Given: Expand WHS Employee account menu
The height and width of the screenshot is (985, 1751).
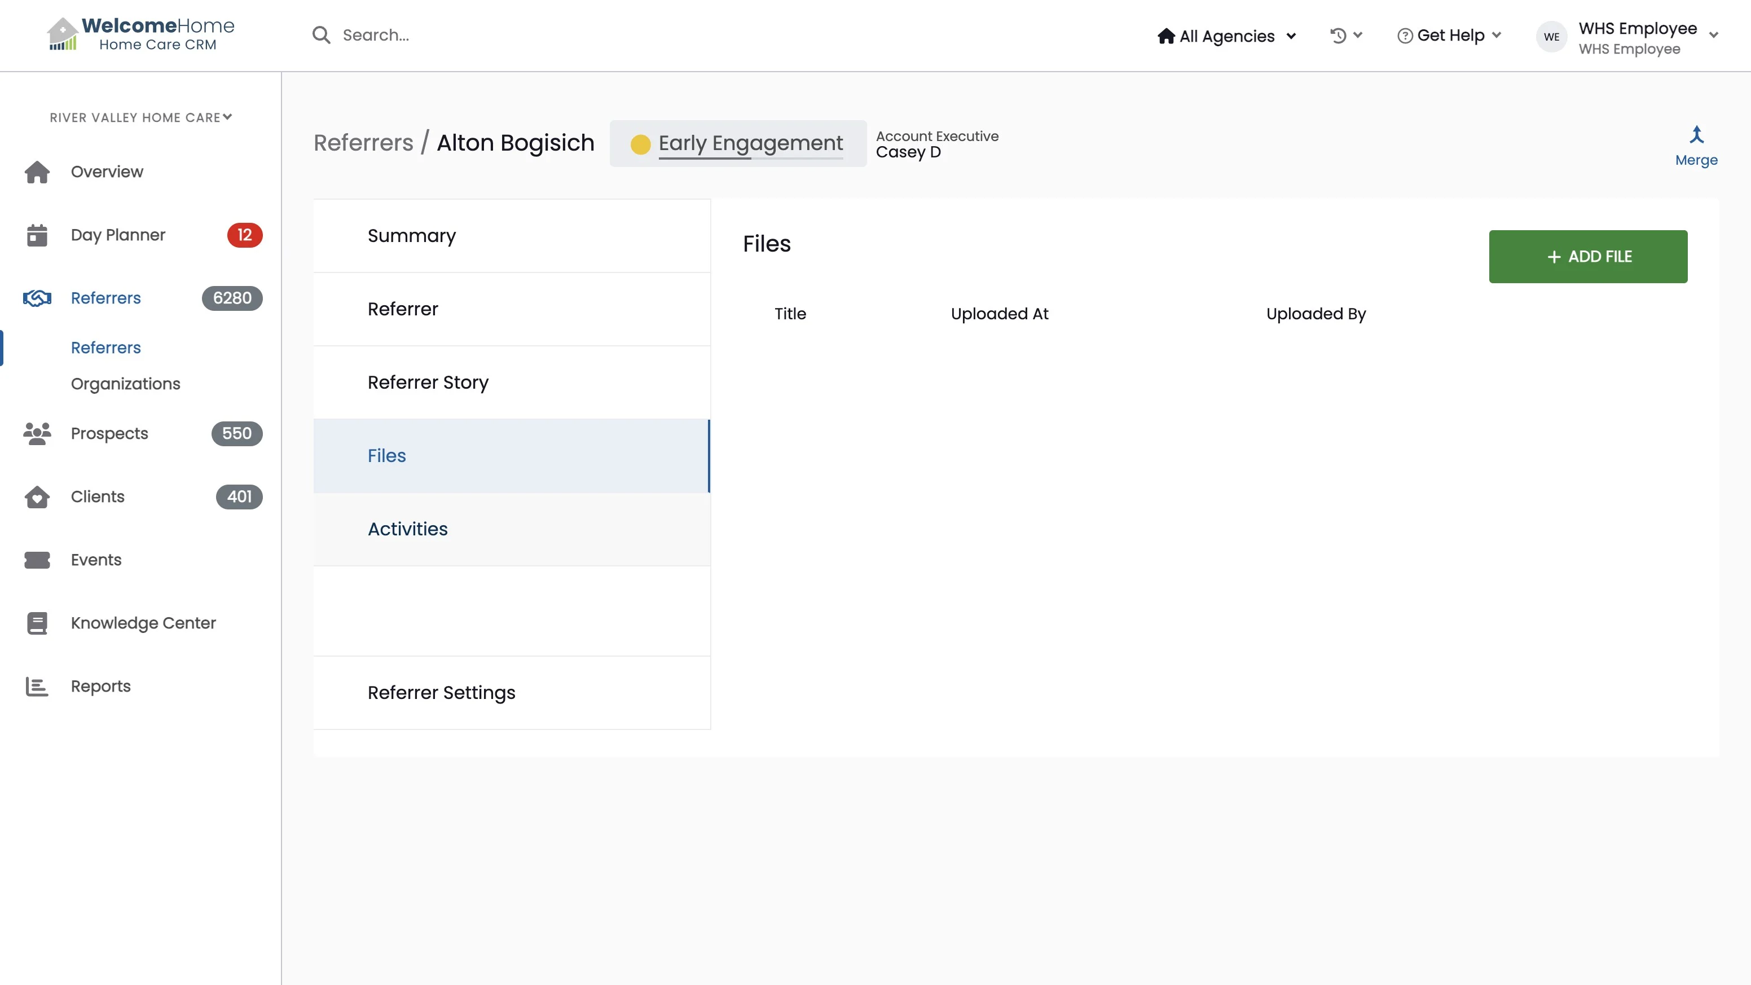Looking at the screenshot, I should coord(1713,36).
